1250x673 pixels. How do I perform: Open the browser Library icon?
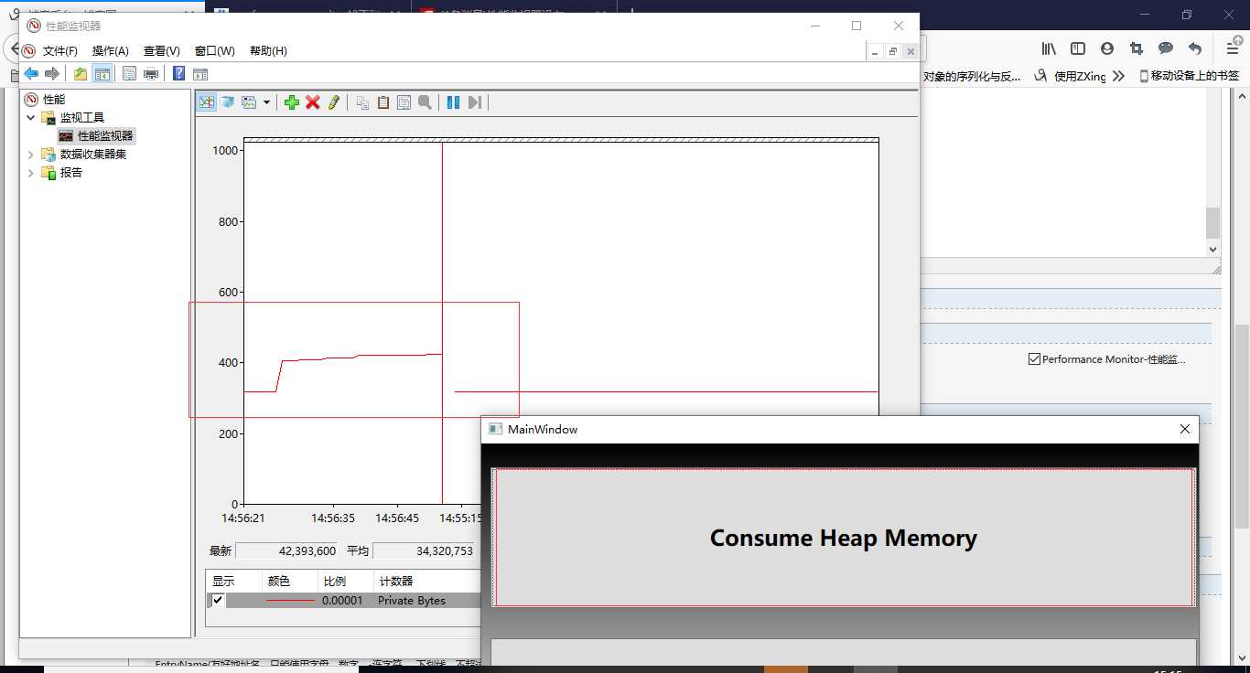pos(1049,48)
